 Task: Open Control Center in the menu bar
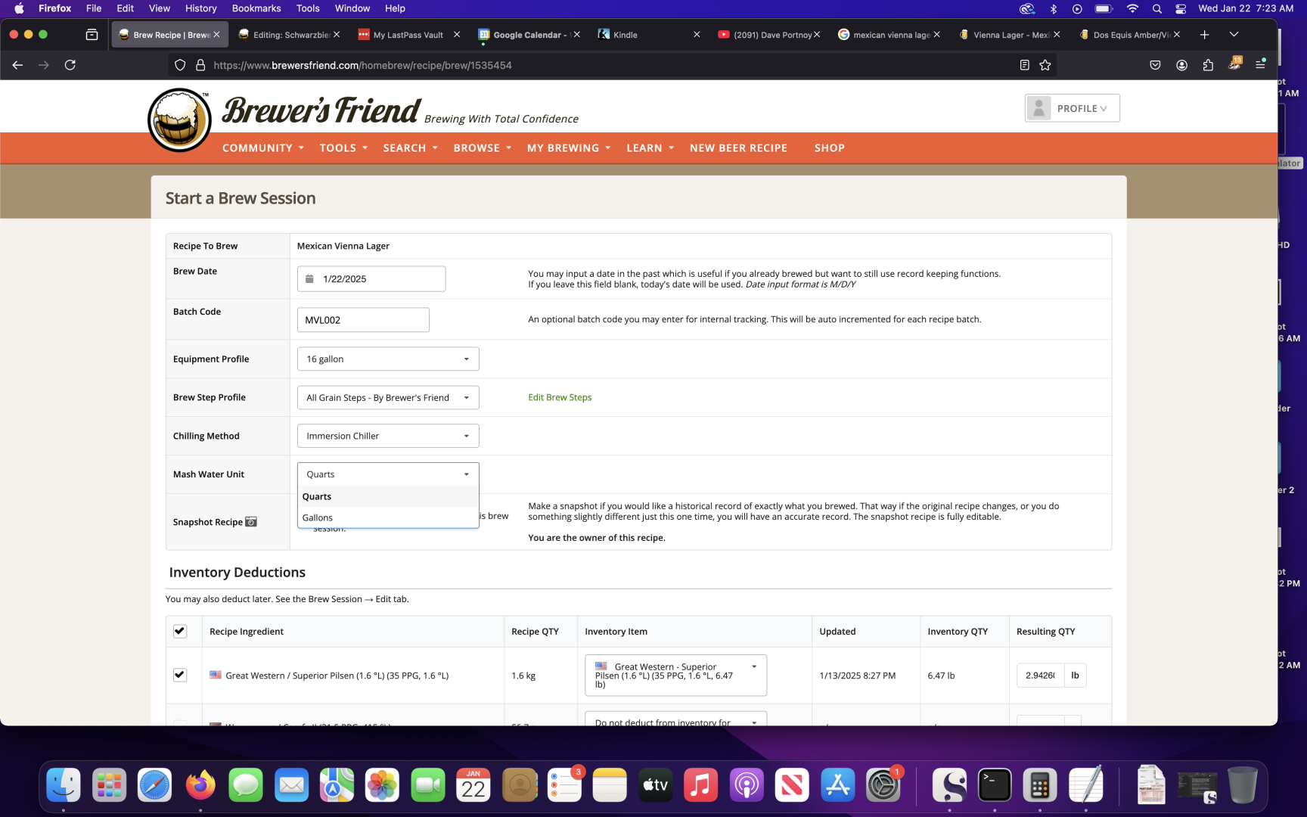[x=1181, y=8]
